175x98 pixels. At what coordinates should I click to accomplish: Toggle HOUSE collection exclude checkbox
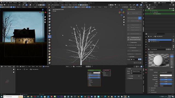coord(170,8)
